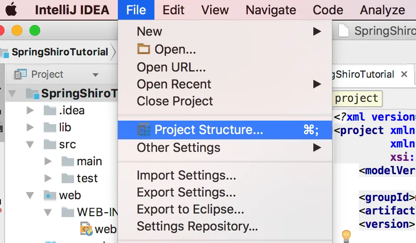Click SpringShiroTutorial breadcrumb in navigation bar
This screenshot has width=416, height=243.
tap(59, 52)
